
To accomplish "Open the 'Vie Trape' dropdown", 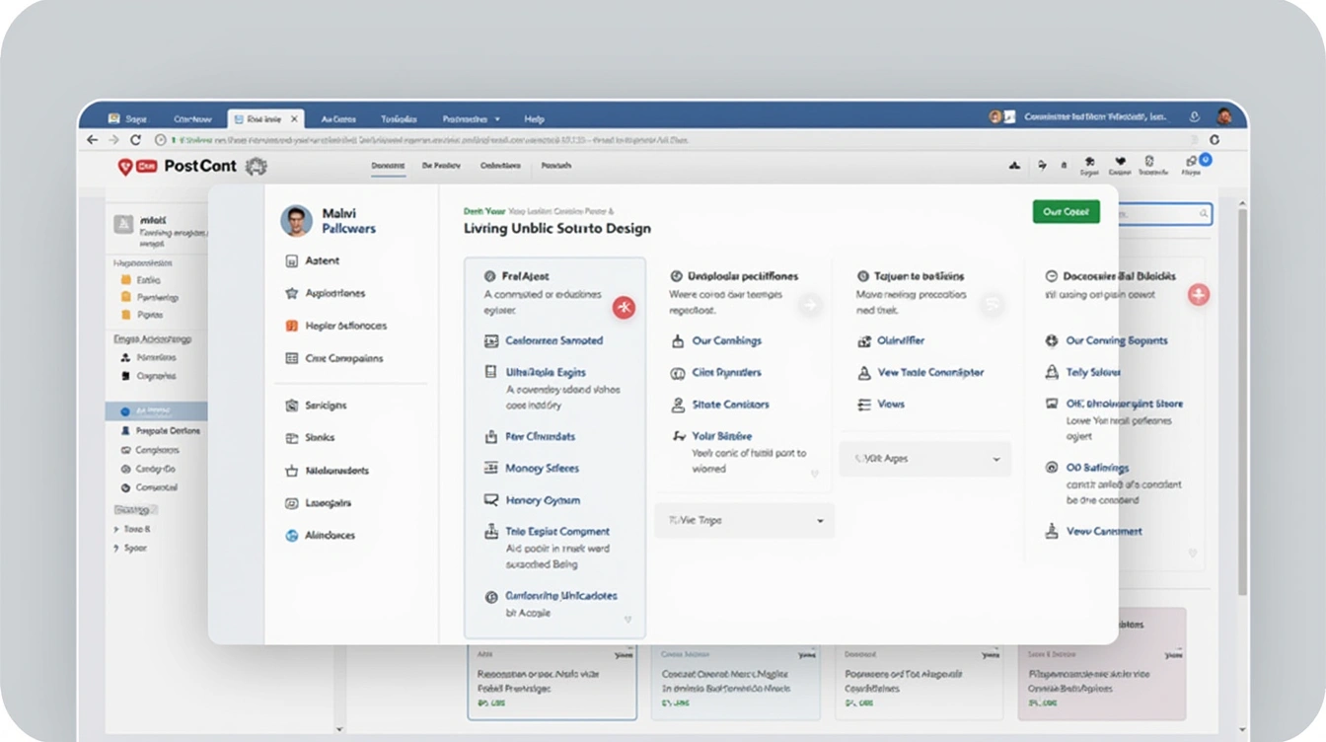I will (744, 520).
